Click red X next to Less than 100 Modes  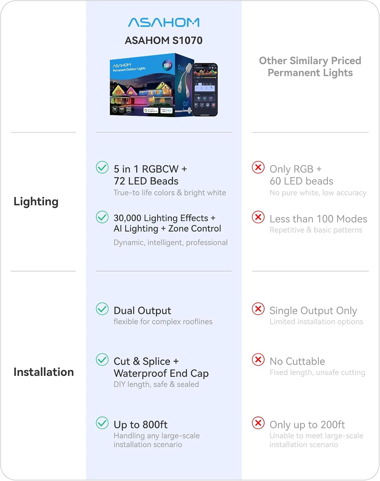[x=258, y=217]
